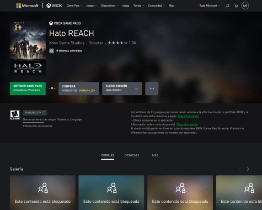Screen dimensions: 262x210
Task: Click Obtener Game Pass button
Action: [28, 88]
